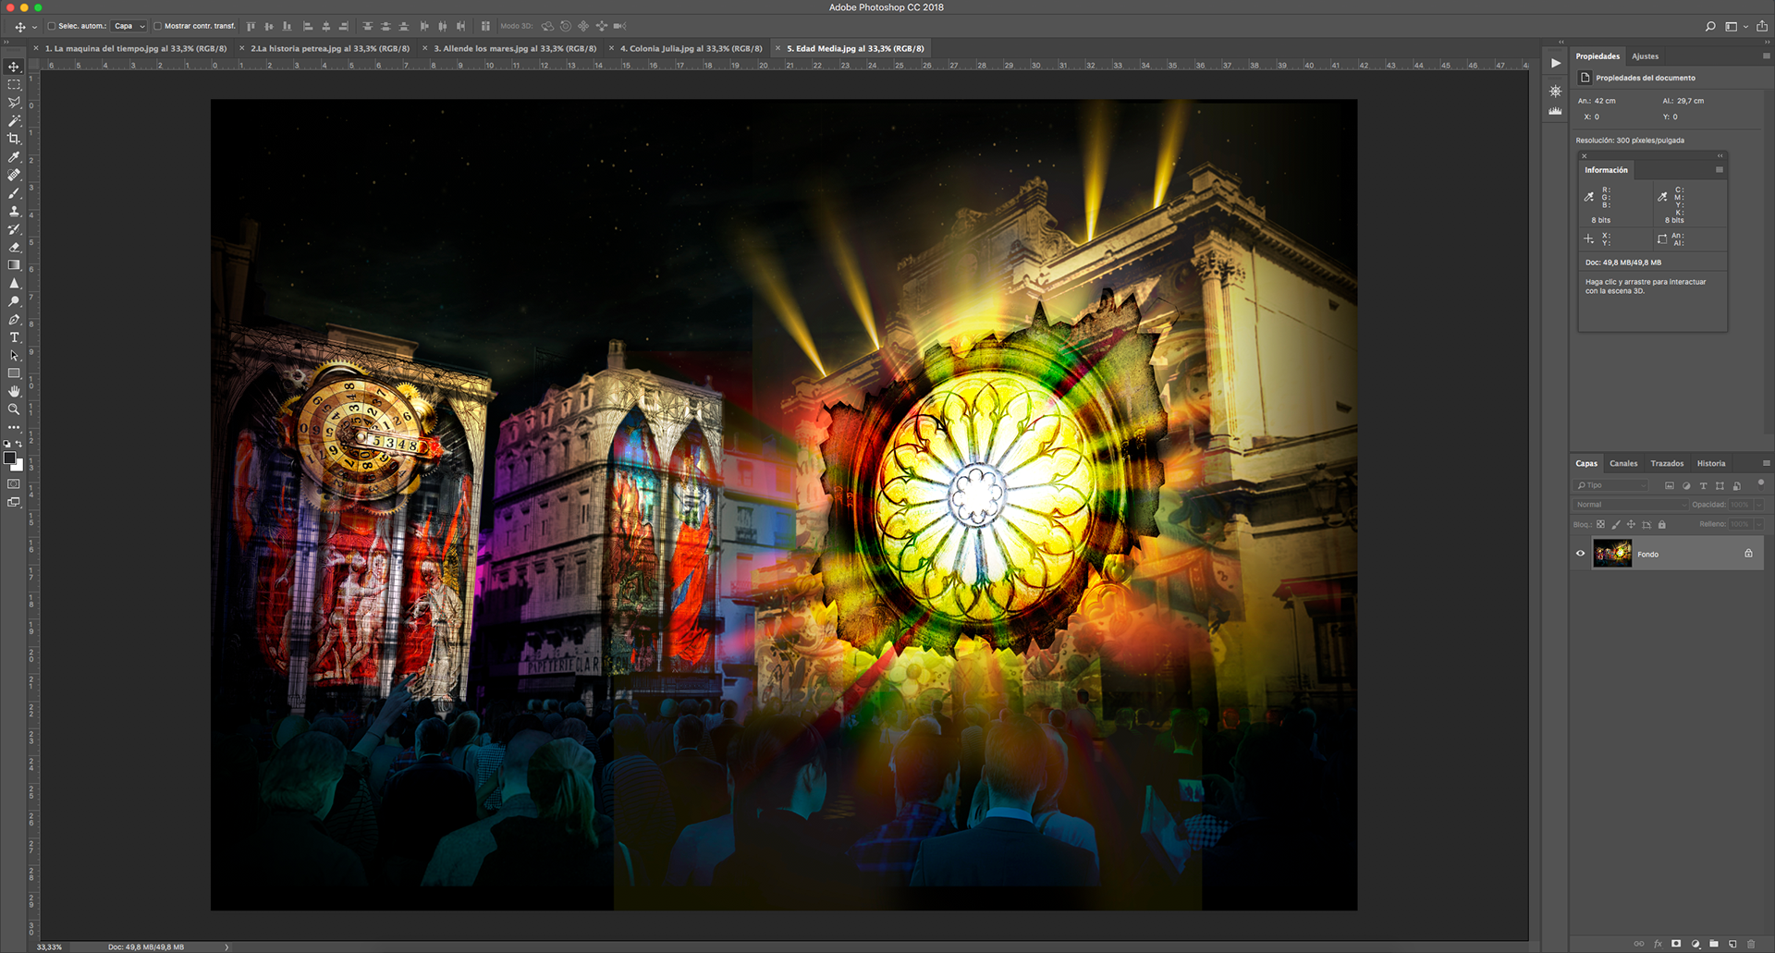The width and height of the screenshot is (1775, 953).
Task: Hide the Fondo layer with eye icon
Action: (x=1581, y=554)
